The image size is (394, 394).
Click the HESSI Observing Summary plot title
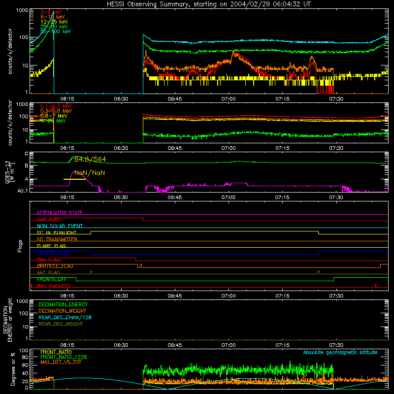[208, 4]
